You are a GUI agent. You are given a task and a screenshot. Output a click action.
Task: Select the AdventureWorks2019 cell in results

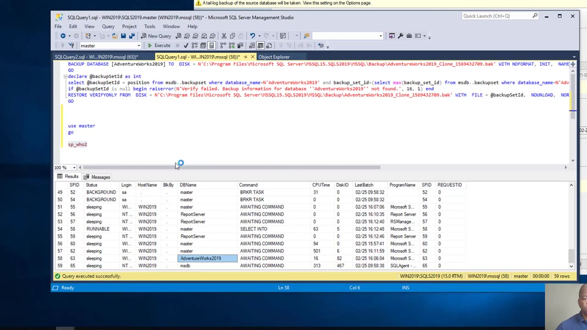(x=208, y=258)
